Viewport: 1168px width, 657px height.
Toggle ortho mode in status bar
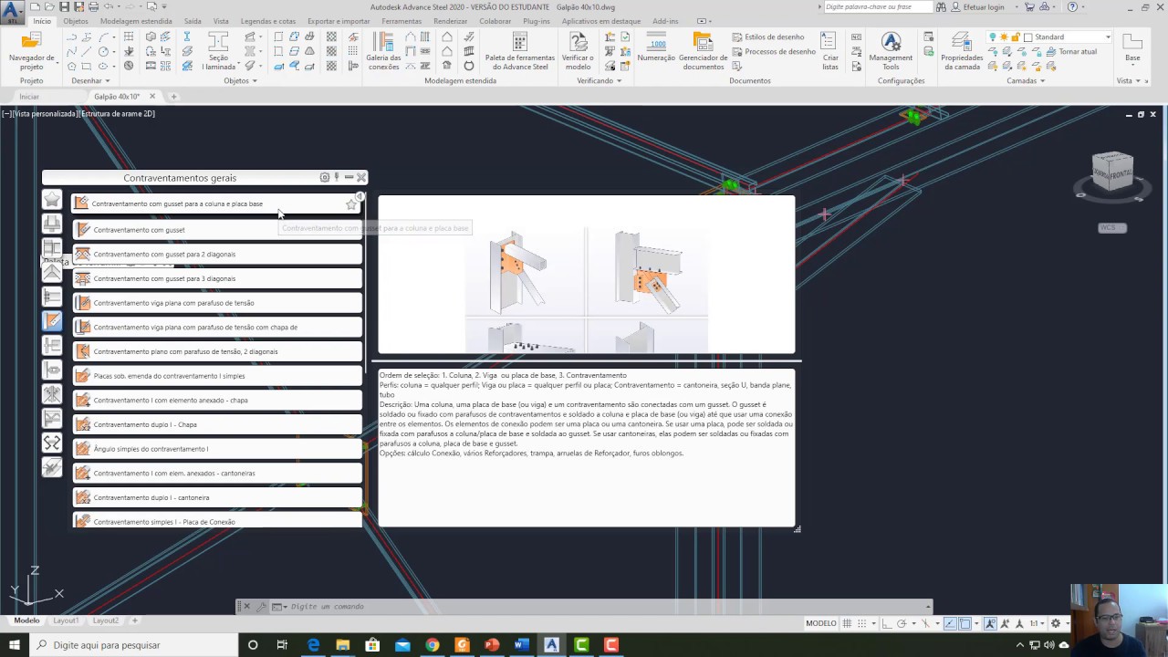tap(887, 623)
